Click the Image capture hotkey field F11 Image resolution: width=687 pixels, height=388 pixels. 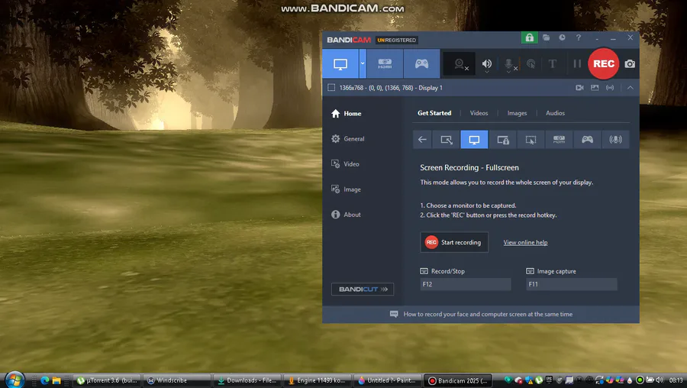click(571, 284)
